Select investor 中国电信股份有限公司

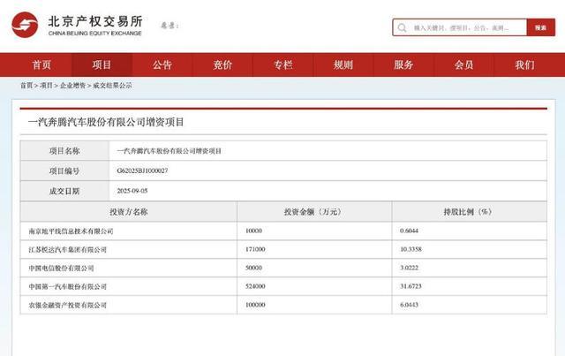pyautogui.click(x=61, y=268)
